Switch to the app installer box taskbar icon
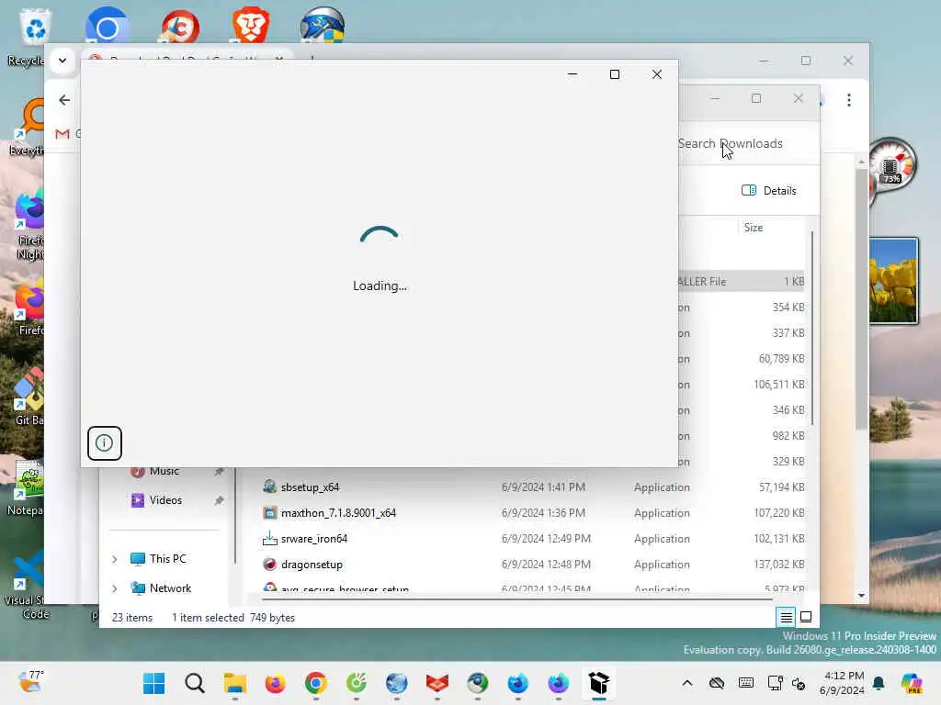This screenshot has width=941, height=705. (x=599, y=683)
